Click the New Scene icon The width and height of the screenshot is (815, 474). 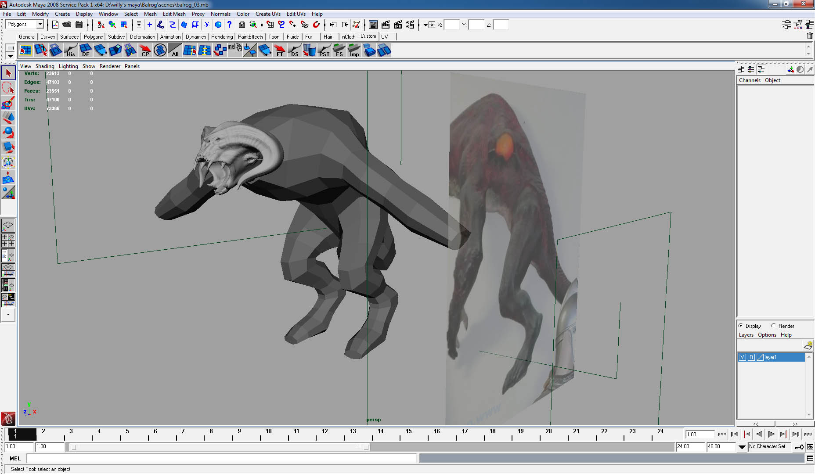pyautogui.click(x=55, y=25)
